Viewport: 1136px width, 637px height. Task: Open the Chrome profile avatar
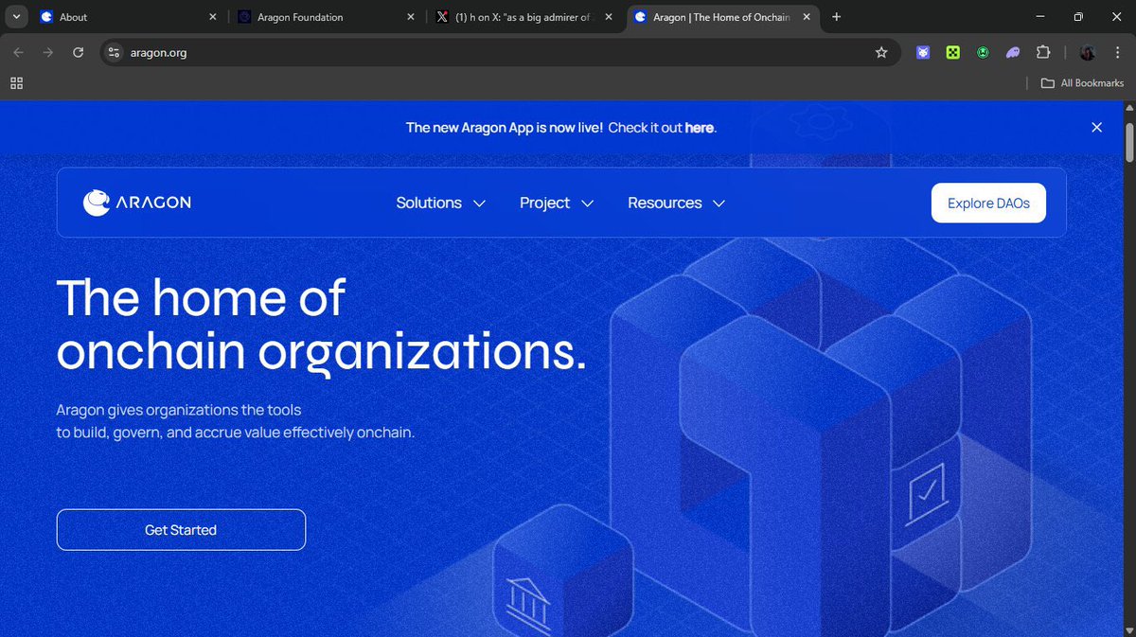pyautogui.click(x=1088, y=53)
